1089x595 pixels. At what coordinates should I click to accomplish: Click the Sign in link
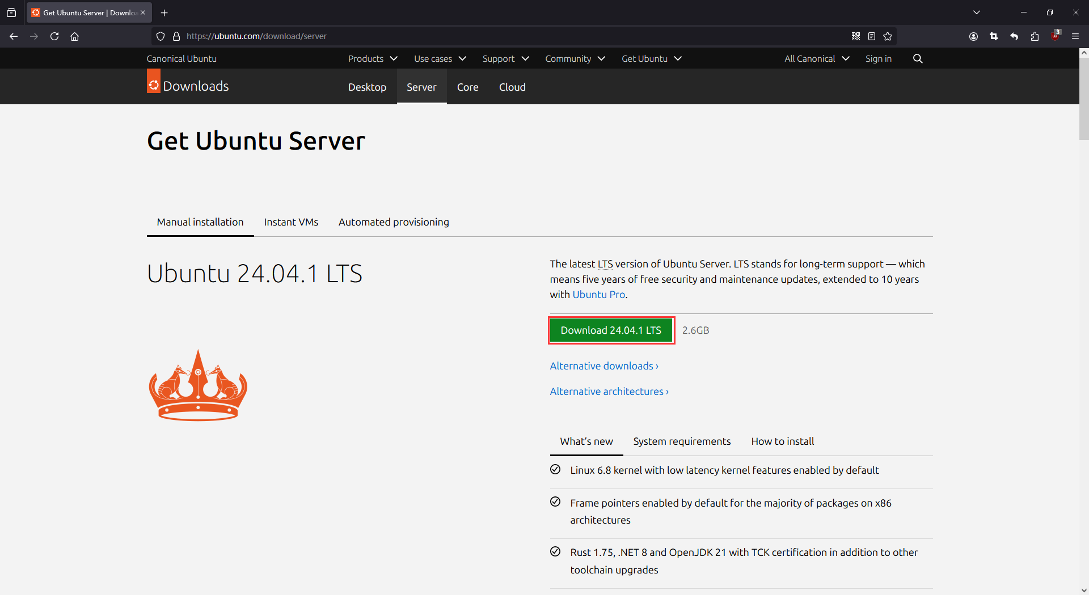[x=879, y=58]
